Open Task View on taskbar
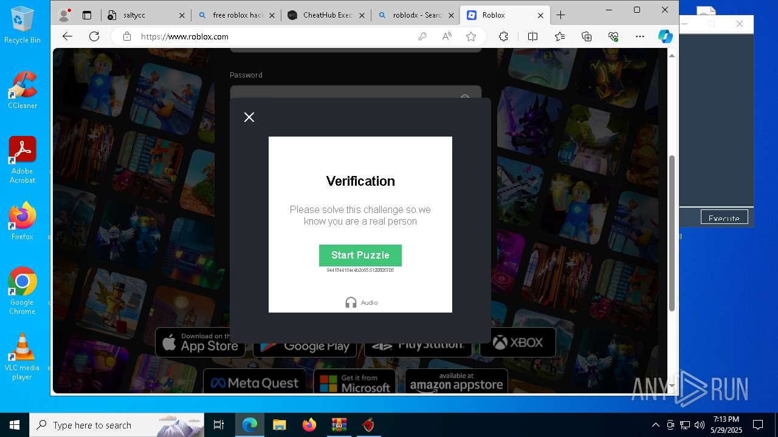The height and width of the screenshot is (437, 778). [x=219, y=425]
